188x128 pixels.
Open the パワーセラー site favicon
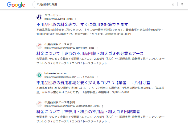[39, 17]
